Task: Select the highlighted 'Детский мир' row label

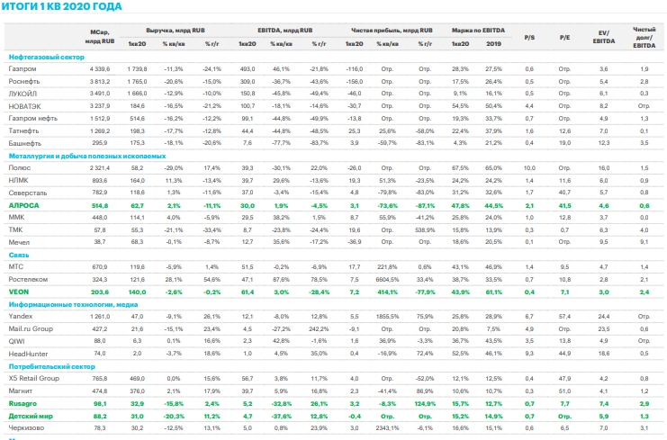Action: (x=28, y=417)
